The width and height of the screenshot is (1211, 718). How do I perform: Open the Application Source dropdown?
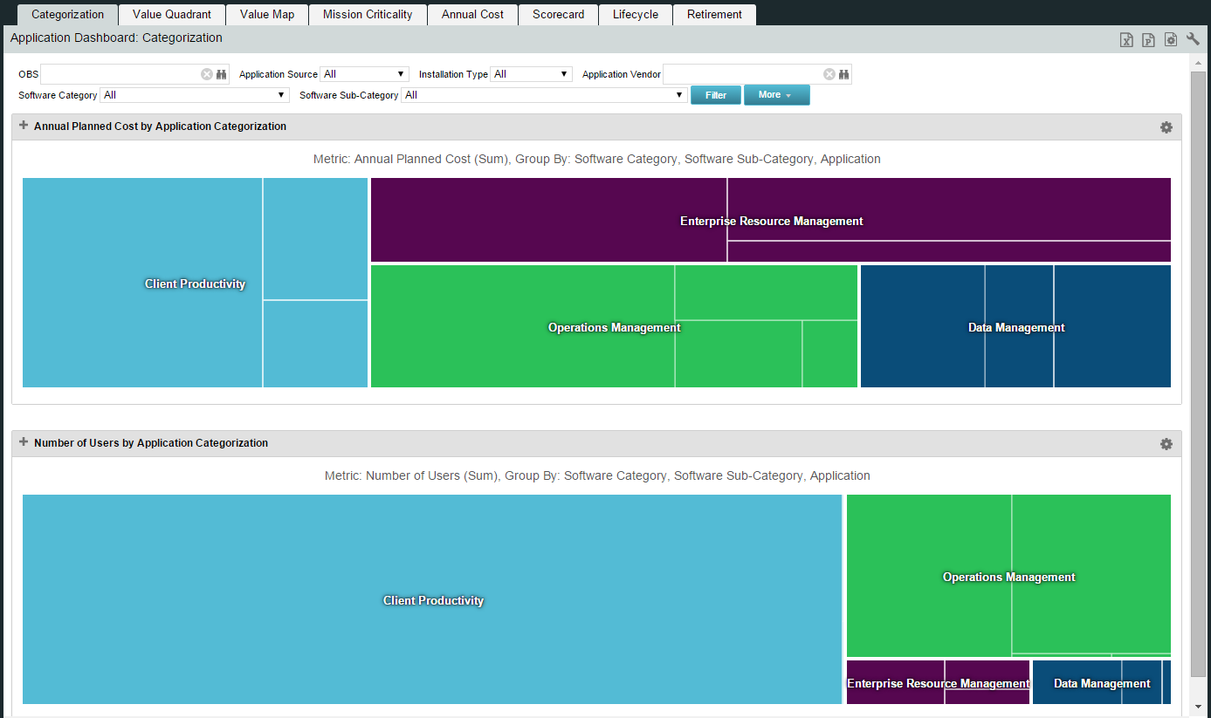(364, 74)
